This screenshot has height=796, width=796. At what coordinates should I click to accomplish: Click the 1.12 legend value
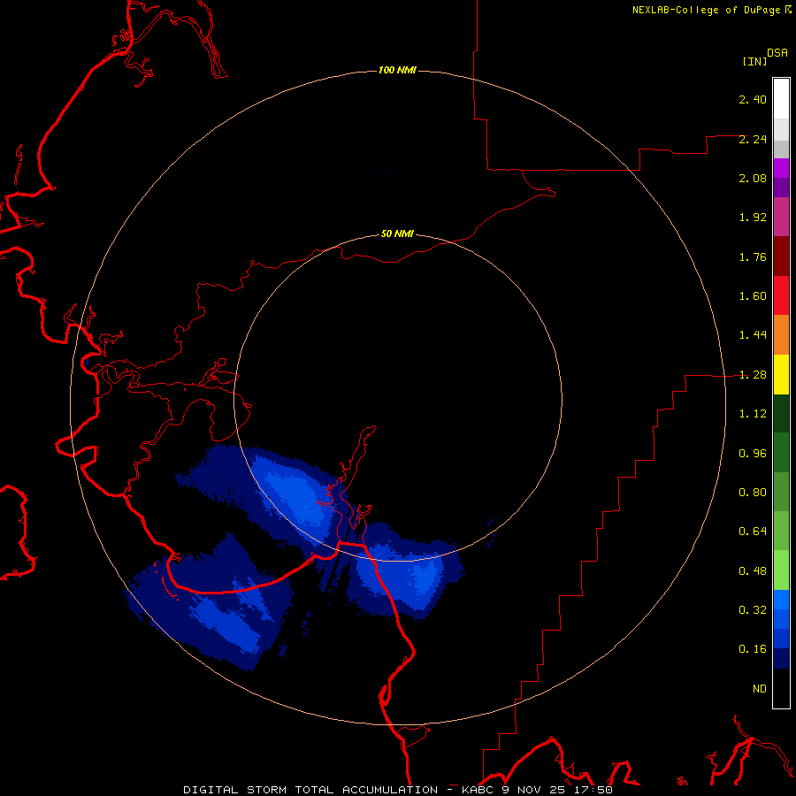753,414
